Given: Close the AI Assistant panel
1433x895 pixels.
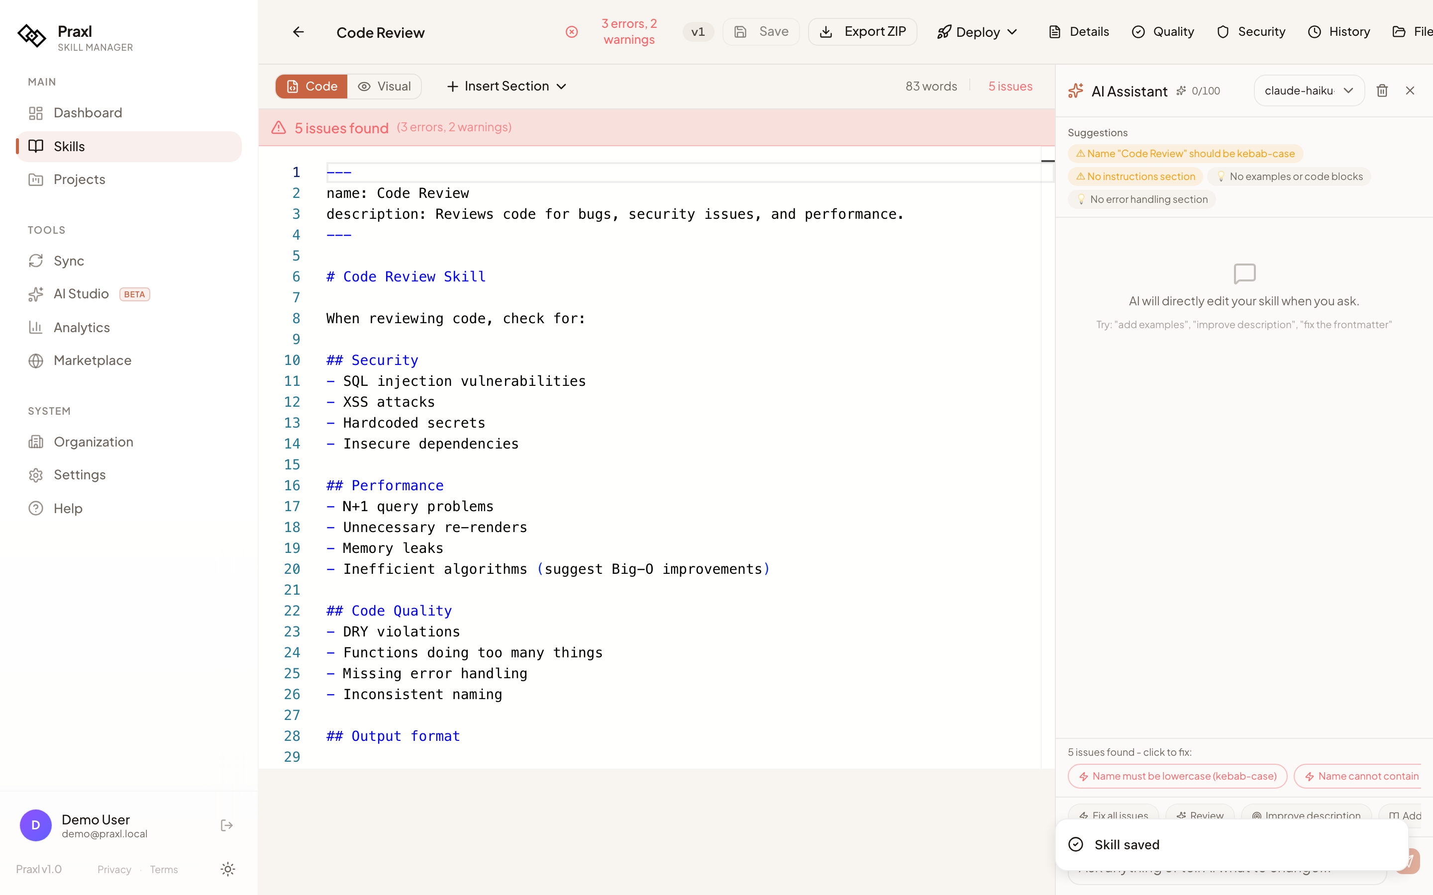Looking at the screenshot, I should point(1410,90).
